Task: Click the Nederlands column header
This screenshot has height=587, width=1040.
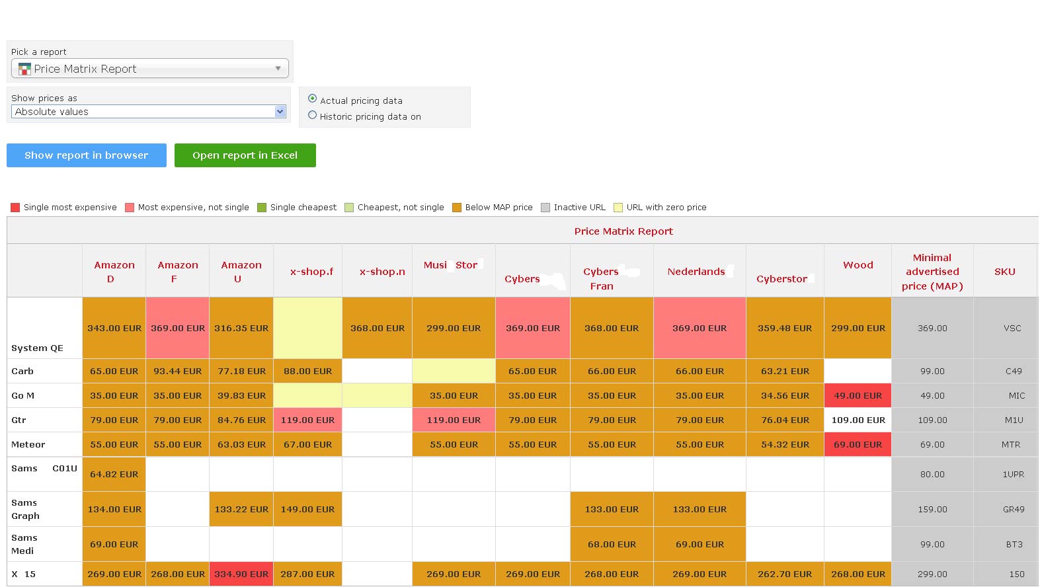Action: click(700, 271)
